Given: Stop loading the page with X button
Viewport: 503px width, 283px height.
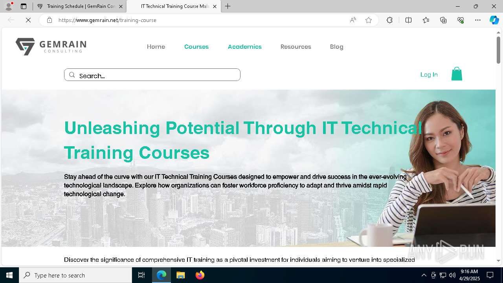Looking at the screenshot, I should [28, 20].
